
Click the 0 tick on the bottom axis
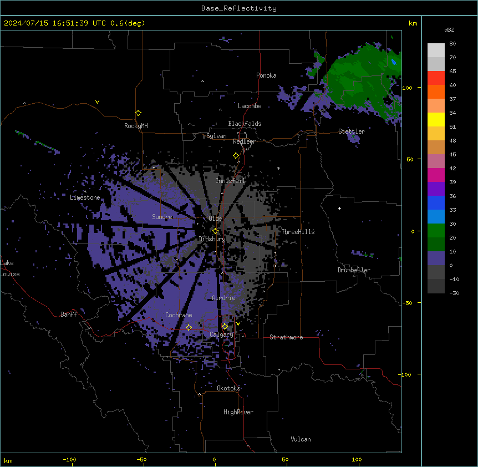click(214, 460)
